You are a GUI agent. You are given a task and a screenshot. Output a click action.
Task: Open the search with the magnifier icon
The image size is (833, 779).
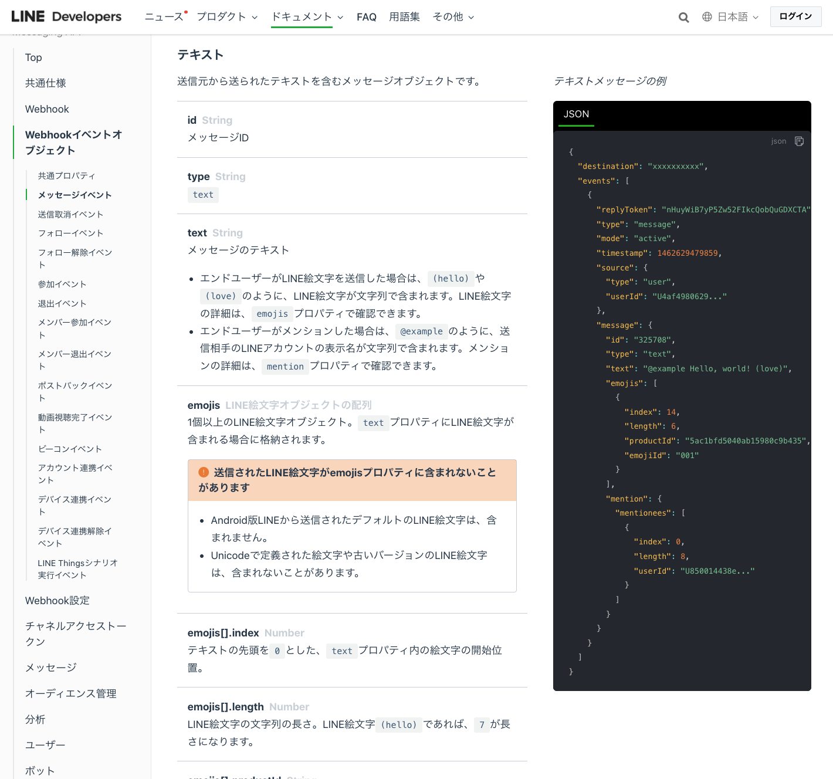683,17
